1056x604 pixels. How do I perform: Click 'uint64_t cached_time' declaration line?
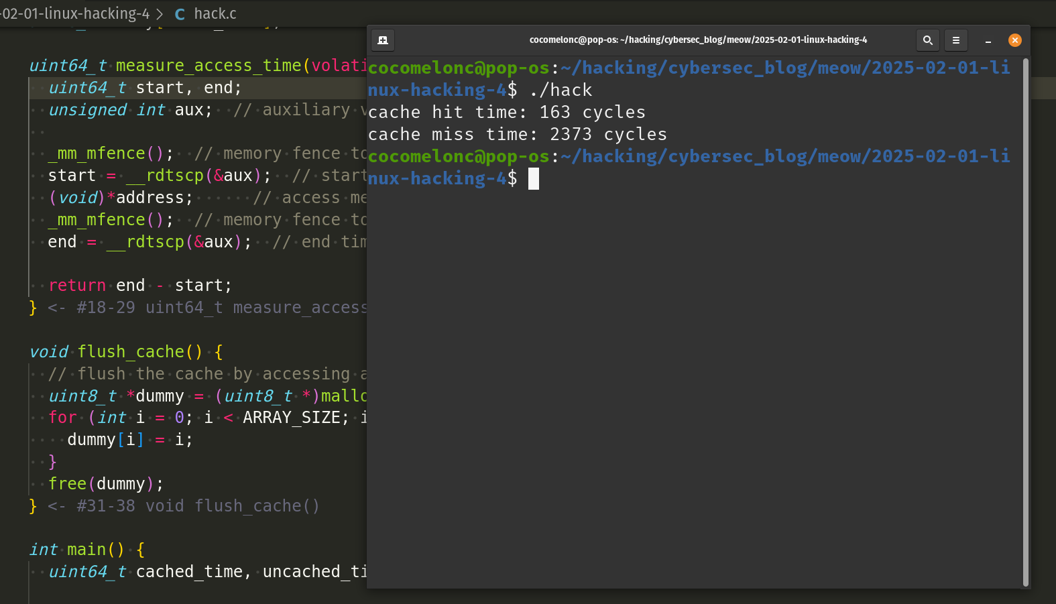coord(208,572)
